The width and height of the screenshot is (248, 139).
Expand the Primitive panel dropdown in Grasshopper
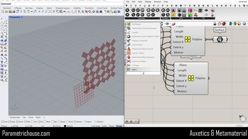pos(169,18)
